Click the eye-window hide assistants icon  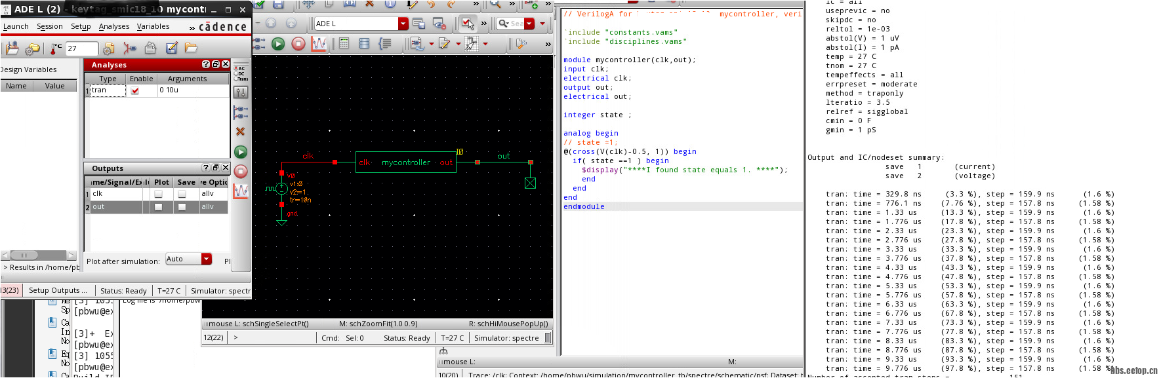tap(439, 24)
